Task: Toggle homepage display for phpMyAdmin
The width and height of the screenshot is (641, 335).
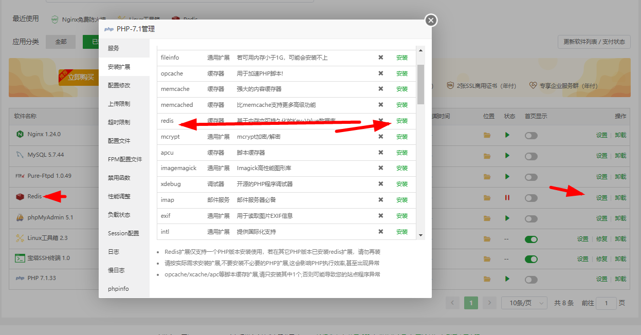Action: point(531,218)
